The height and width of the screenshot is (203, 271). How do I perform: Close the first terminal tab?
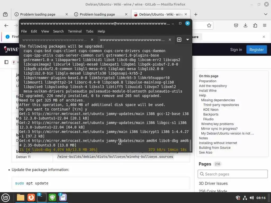92,40
